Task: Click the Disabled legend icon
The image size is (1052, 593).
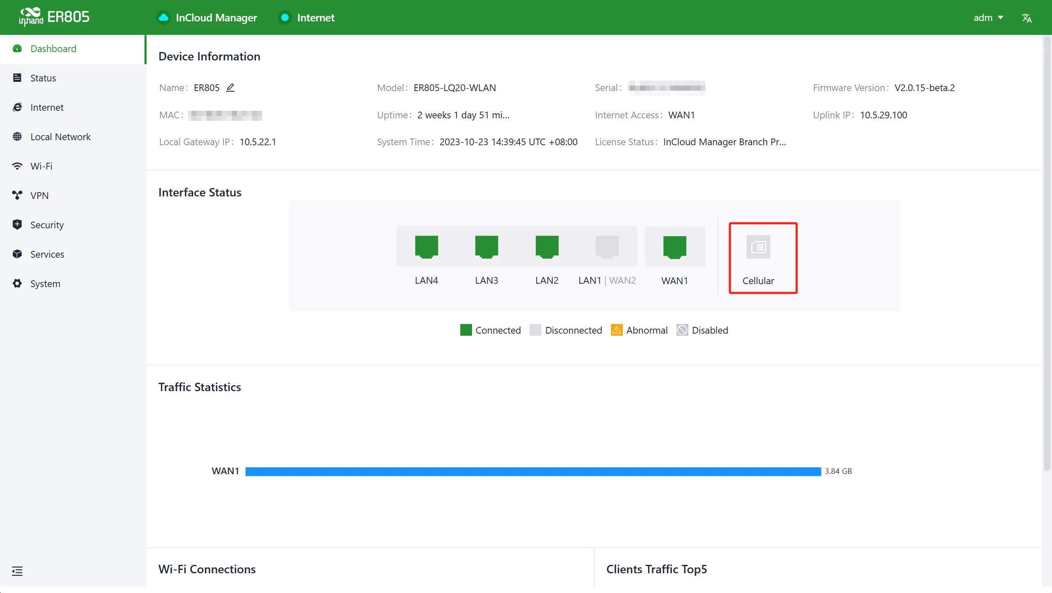Action: [x=682, y=330]
